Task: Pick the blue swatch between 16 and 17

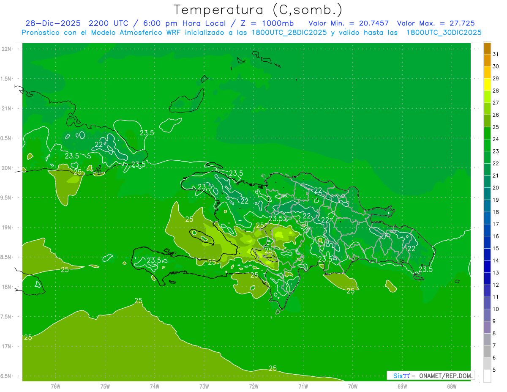Action: pyautogui.click(x=487, y=230)
